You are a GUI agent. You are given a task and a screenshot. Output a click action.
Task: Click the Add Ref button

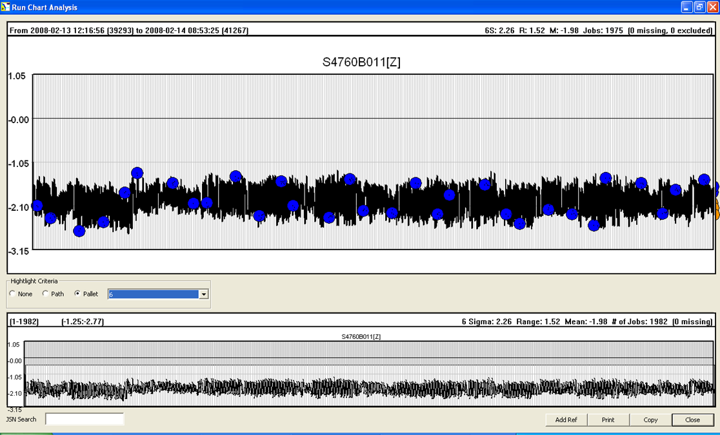click(566, 420)
